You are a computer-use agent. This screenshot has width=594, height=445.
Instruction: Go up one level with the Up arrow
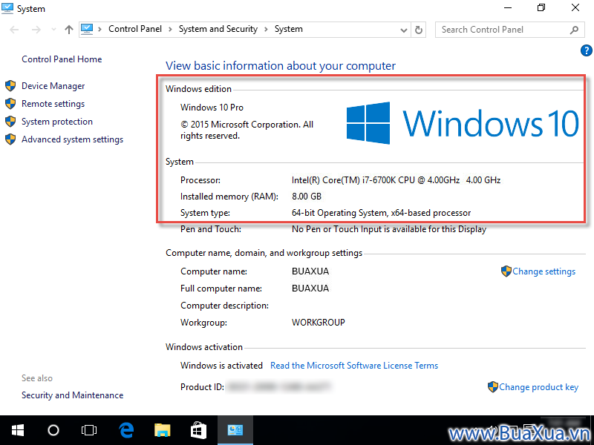pyautogui.click(x=68, y=30)
